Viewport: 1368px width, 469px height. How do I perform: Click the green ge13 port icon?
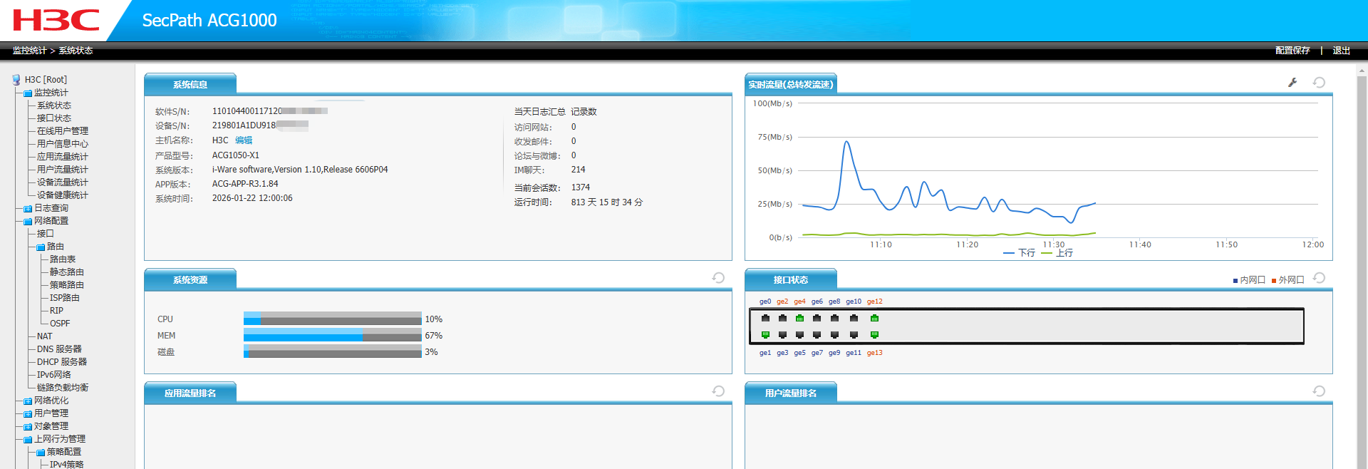(x=874, y=334)
